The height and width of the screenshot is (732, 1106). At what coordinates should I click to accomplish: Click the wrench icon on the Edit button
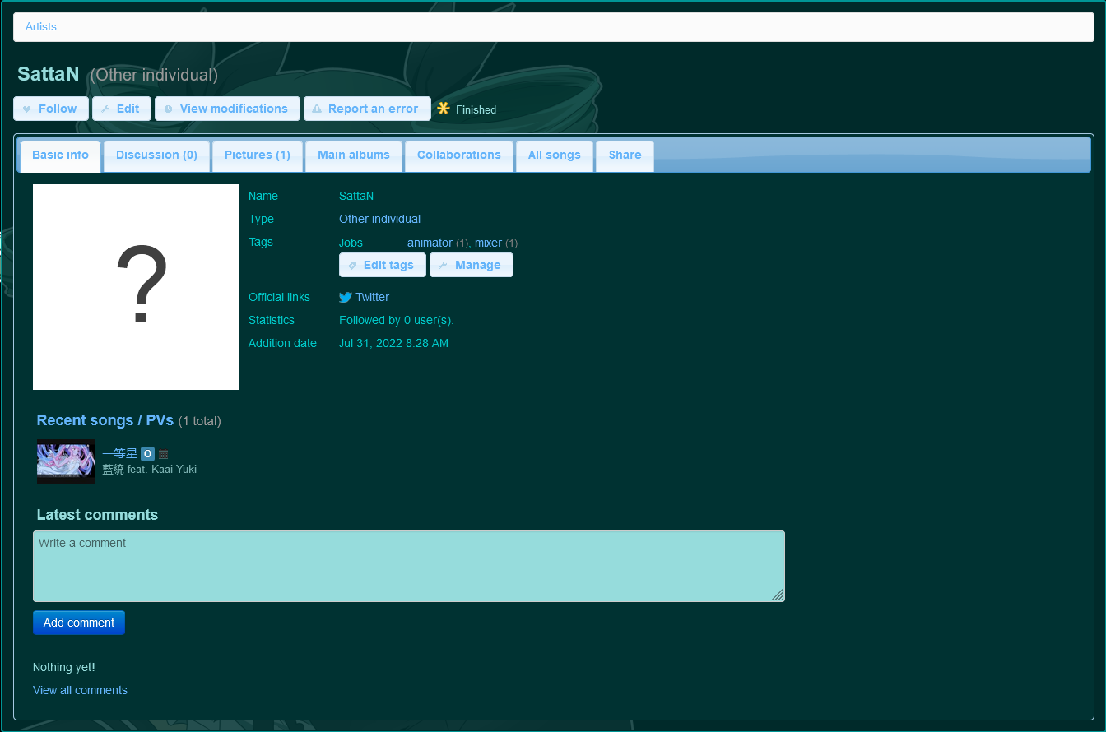pyautogui.click(x=105, y=108)
